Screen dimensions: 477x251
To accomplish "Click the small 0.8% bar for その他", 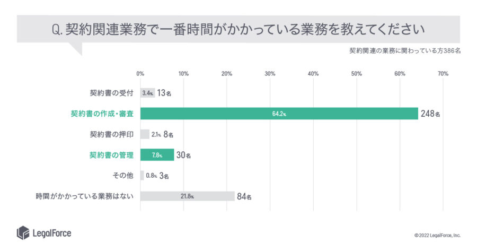I will point(142,176).
